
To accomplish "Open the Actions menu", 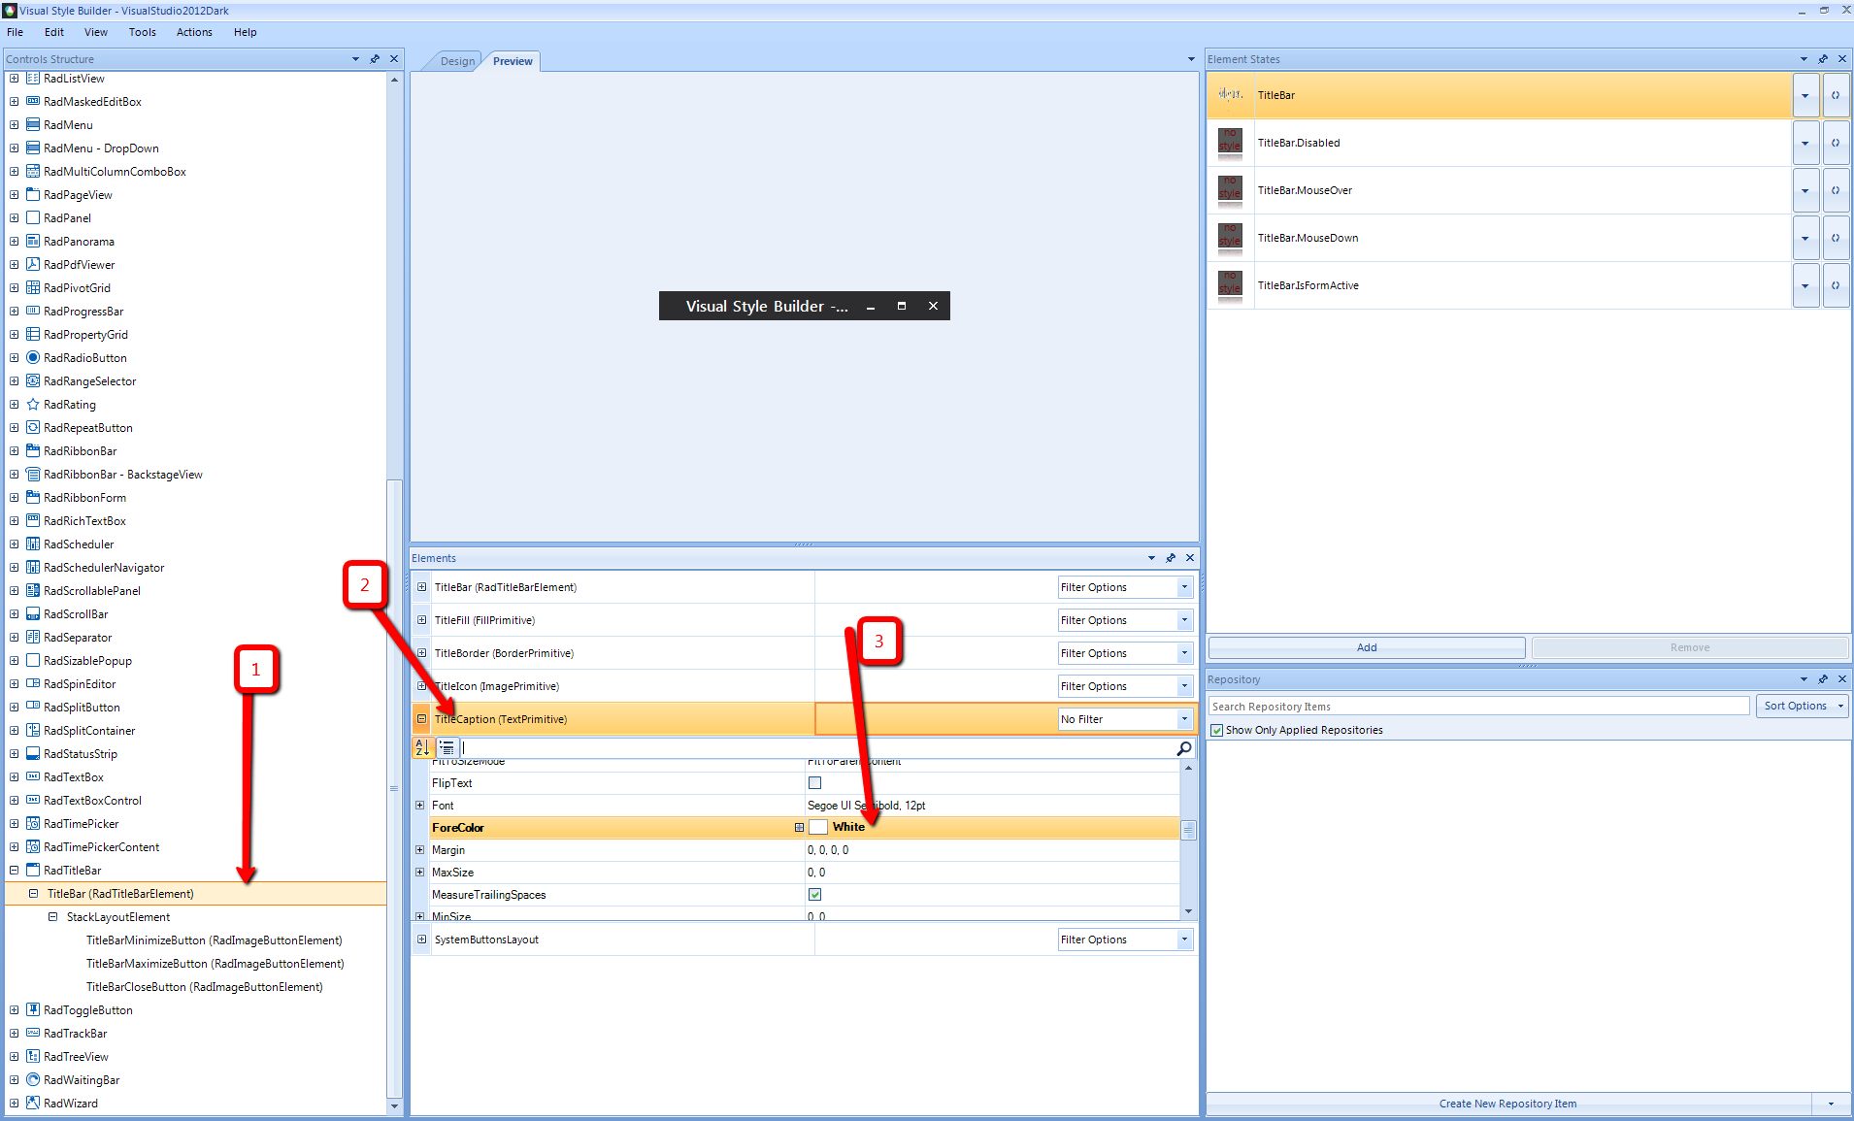I will click(x=194, y=32).
